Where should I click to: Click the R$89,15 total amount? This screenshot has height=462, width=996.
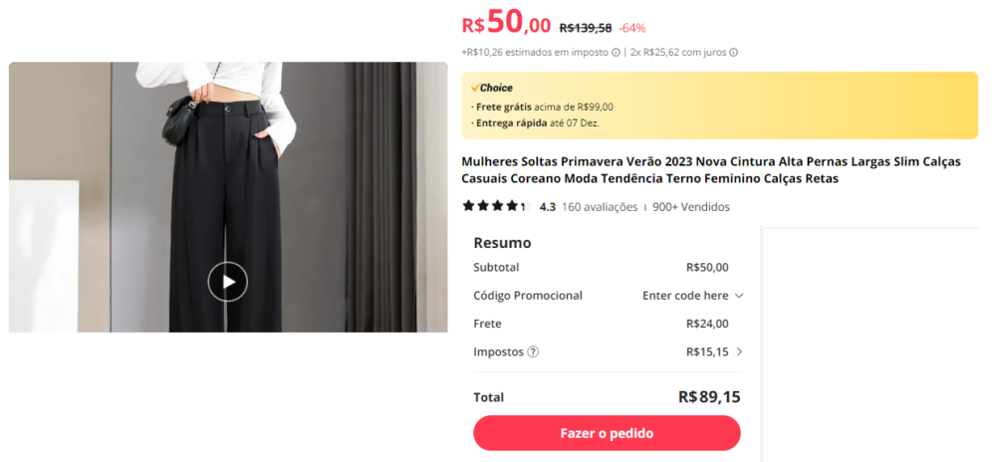tap(709, 396)
